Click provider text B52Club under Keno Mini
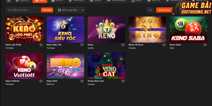212x106 pixels. coord(50,84)
